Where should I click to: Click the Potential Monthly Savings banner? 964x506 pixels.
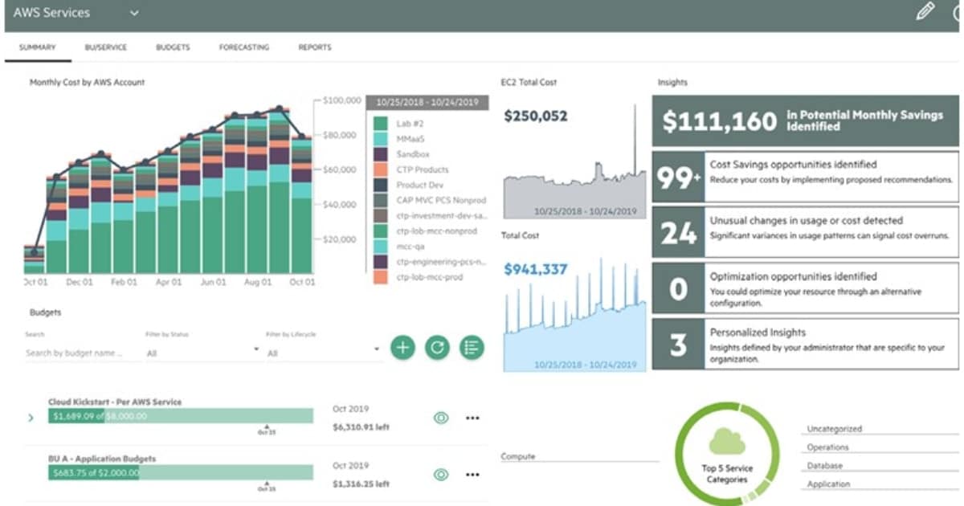pyautogui.click(x=805, y=121)
